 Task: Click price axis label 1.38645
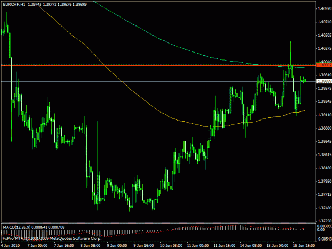tap(325, 141)
